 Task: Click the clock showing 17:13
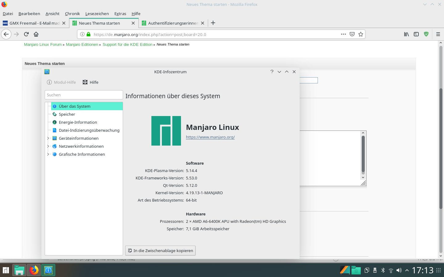423,270
